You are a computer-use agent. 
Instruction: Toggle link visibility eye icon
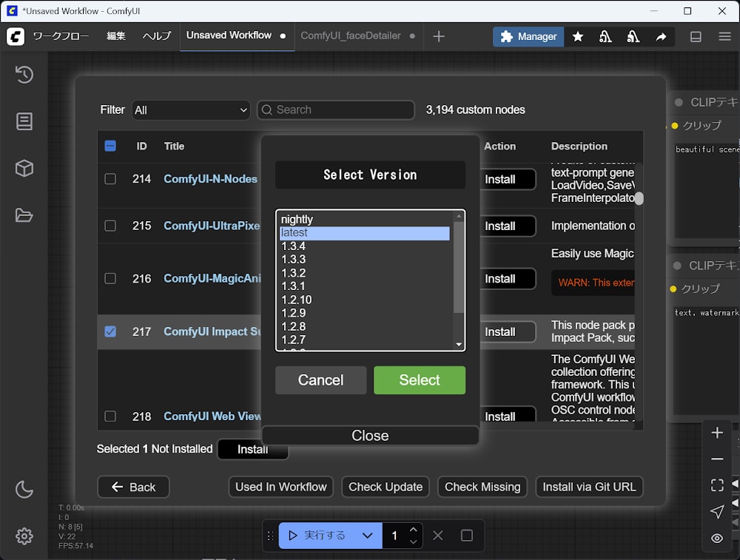[x=717, y=538]
